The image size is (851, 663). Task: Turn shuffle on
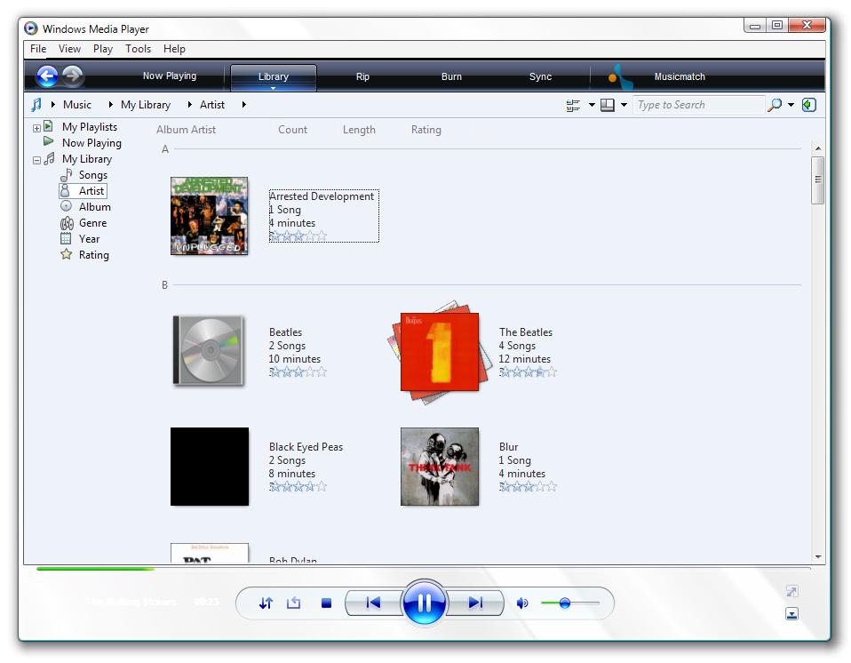[266, 603]
